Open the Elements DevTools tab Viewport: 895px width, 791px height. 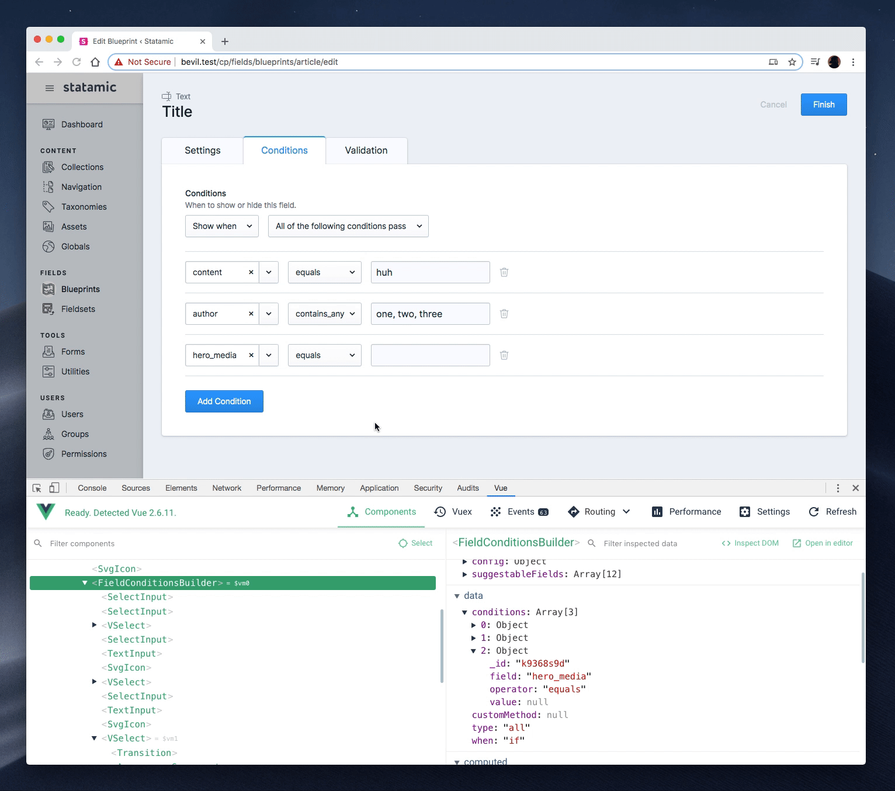pos(181,488)
